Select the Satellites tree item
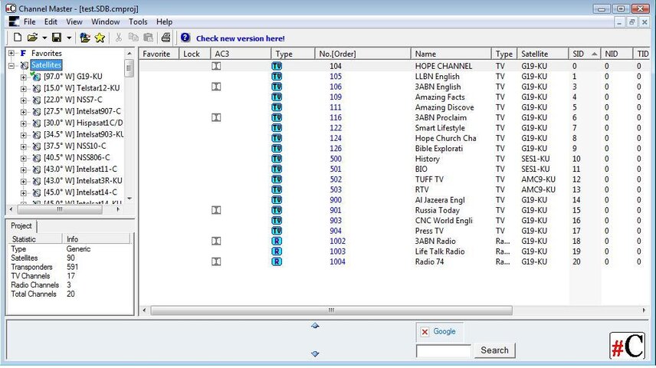656x368 pixels. pyautogui.click(x=46, y=65)
